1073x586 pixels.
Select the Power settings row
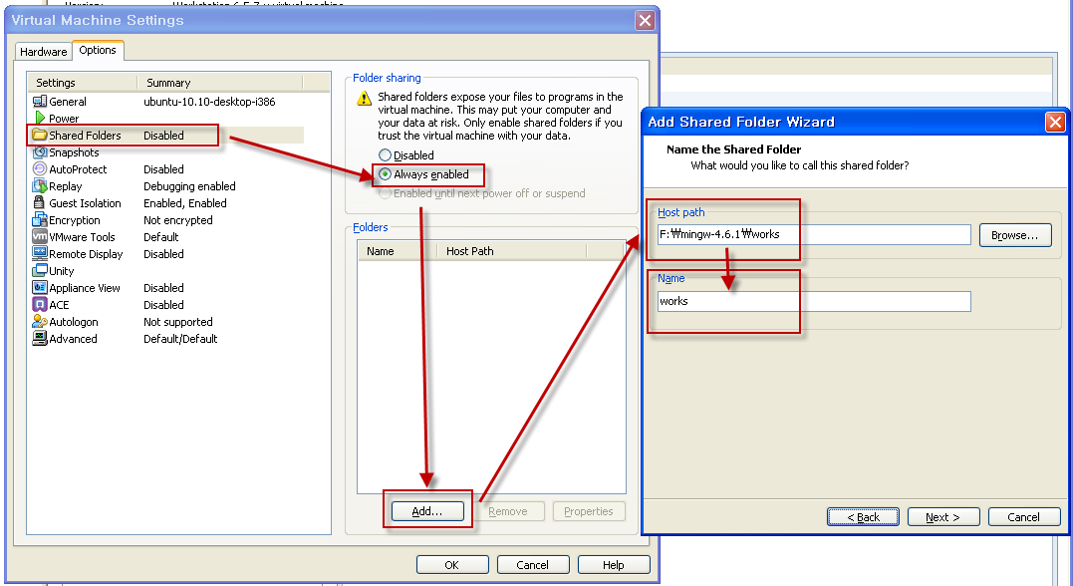click(166, 119)
